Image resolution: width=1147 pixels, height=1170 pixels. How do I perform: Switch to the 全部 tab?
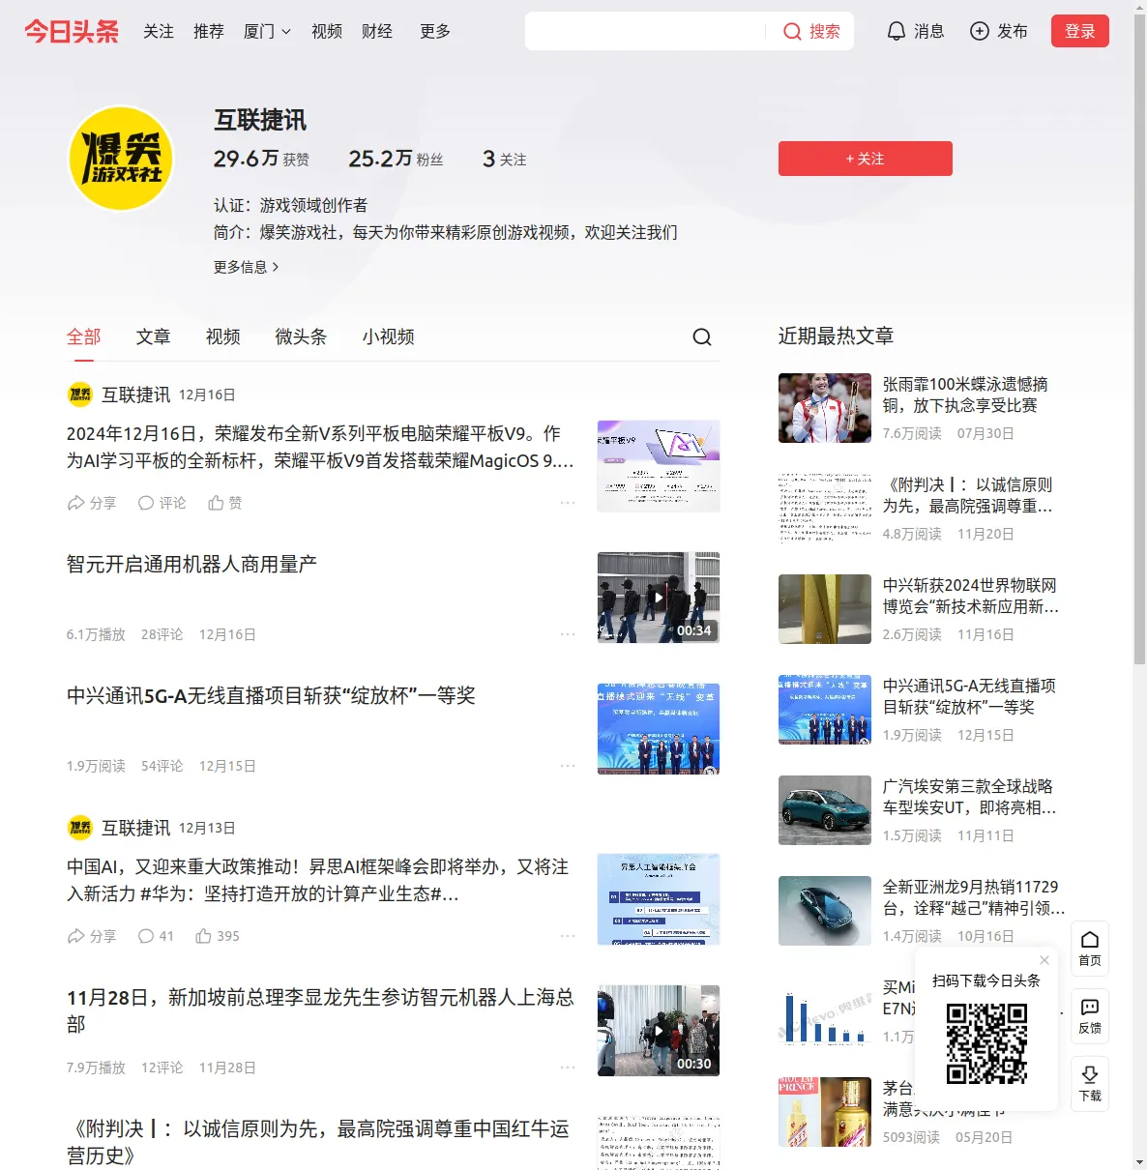pos(84,336)
